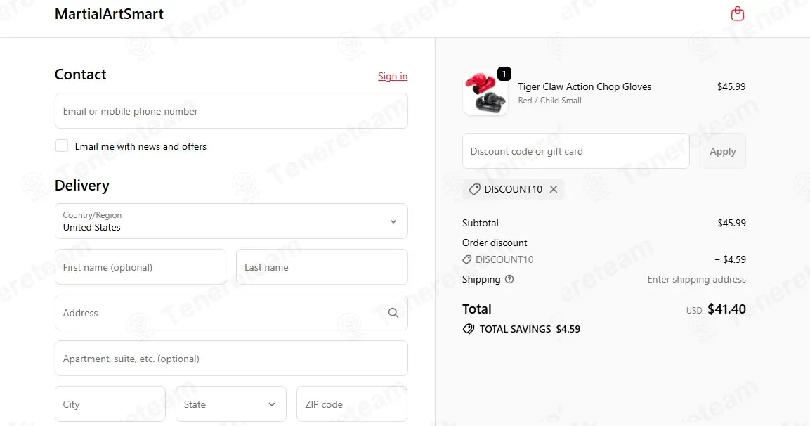Click the Delivery section heading
The width and height of the screenshot is (810, 426).
click(82, 185)
